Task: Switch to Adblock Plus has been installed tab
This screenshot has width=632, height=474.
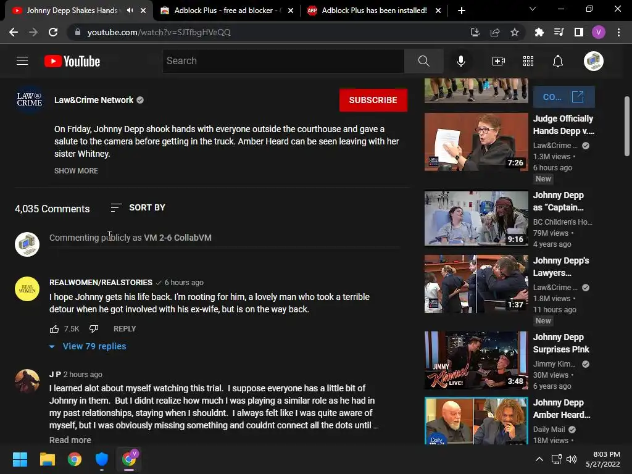Action: click(x=375, y=10)
